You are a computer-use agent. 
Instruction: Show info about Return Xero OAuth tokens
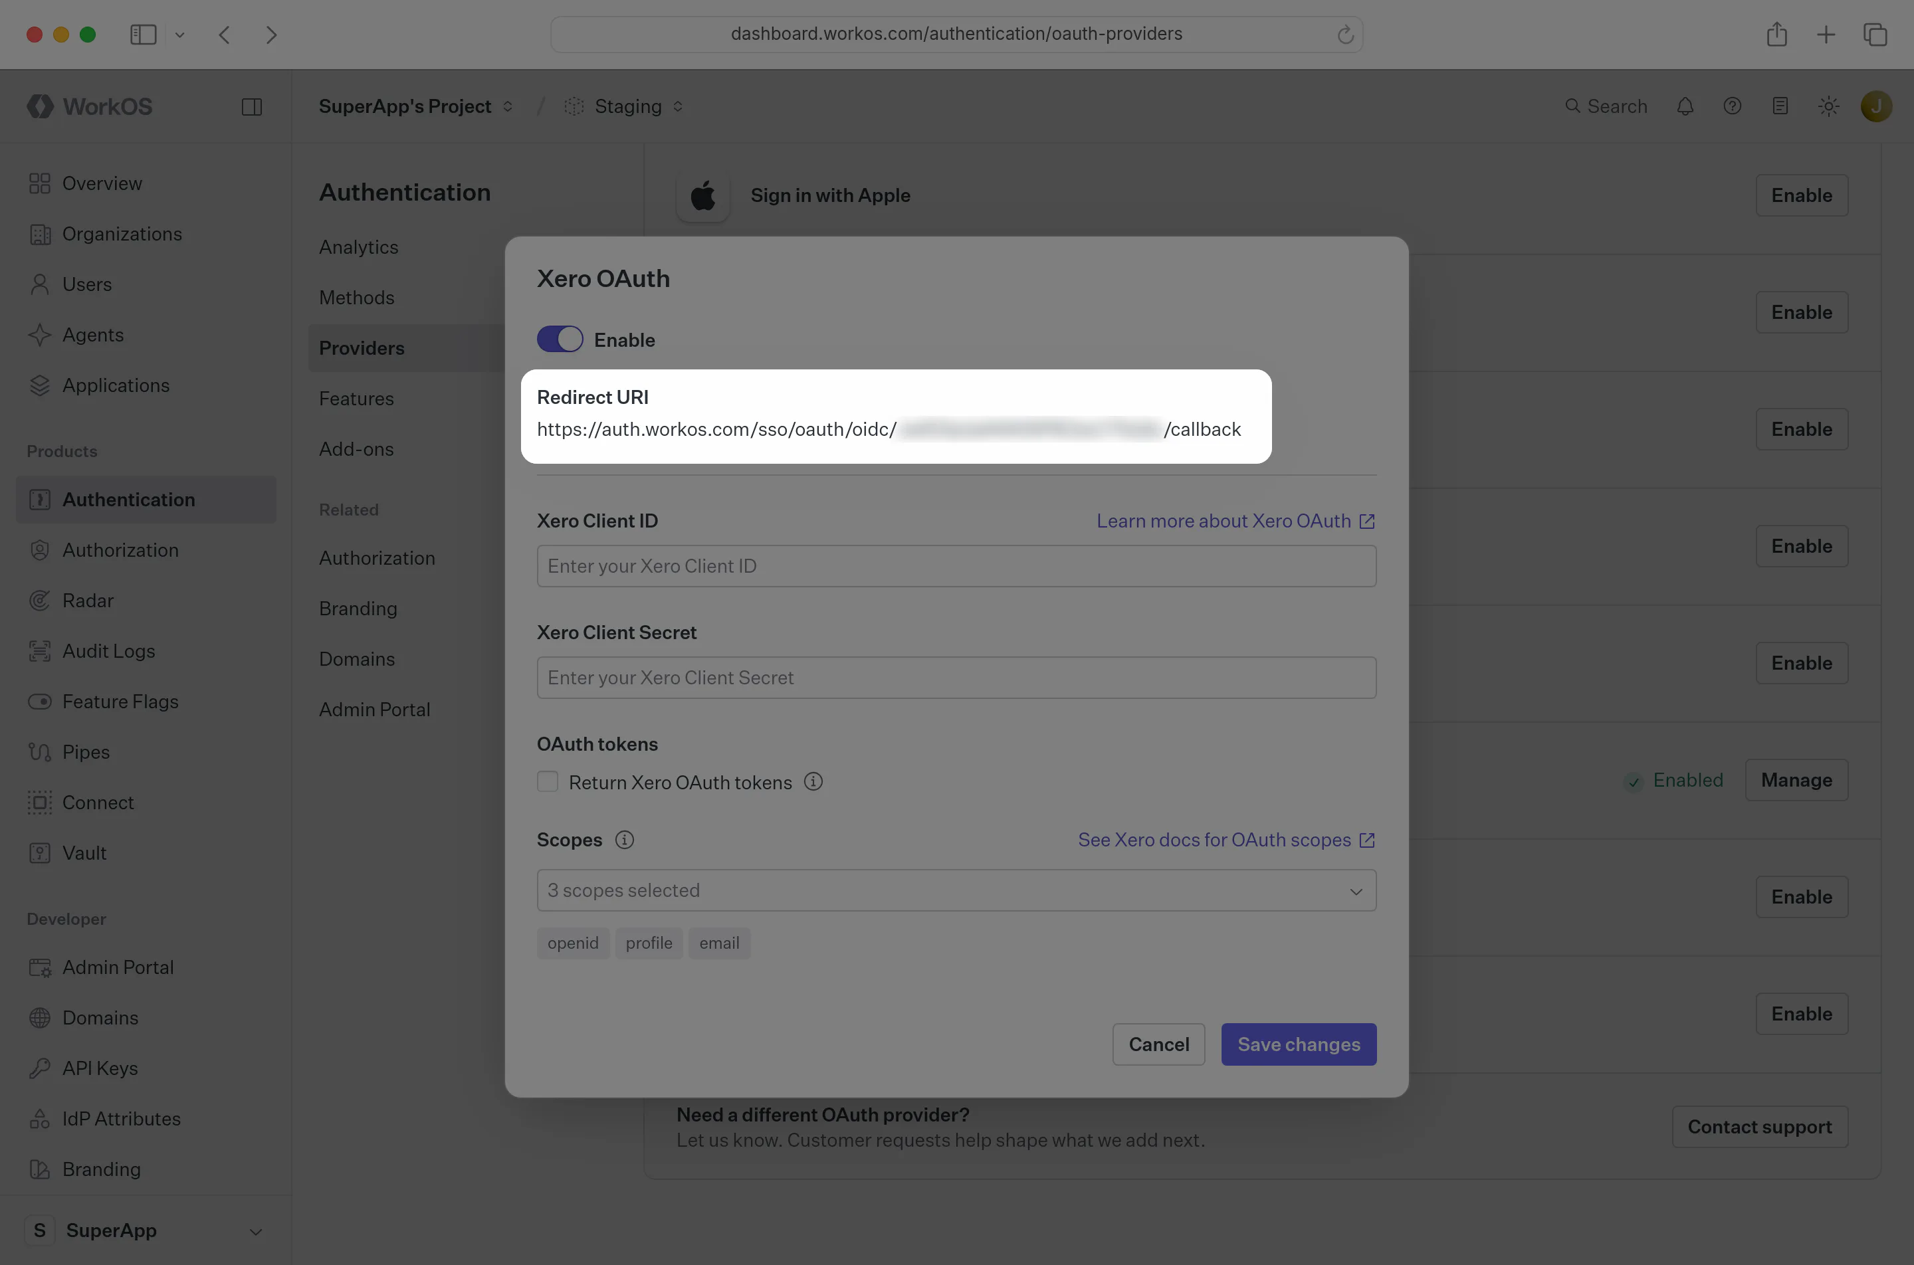coord(813,782)
